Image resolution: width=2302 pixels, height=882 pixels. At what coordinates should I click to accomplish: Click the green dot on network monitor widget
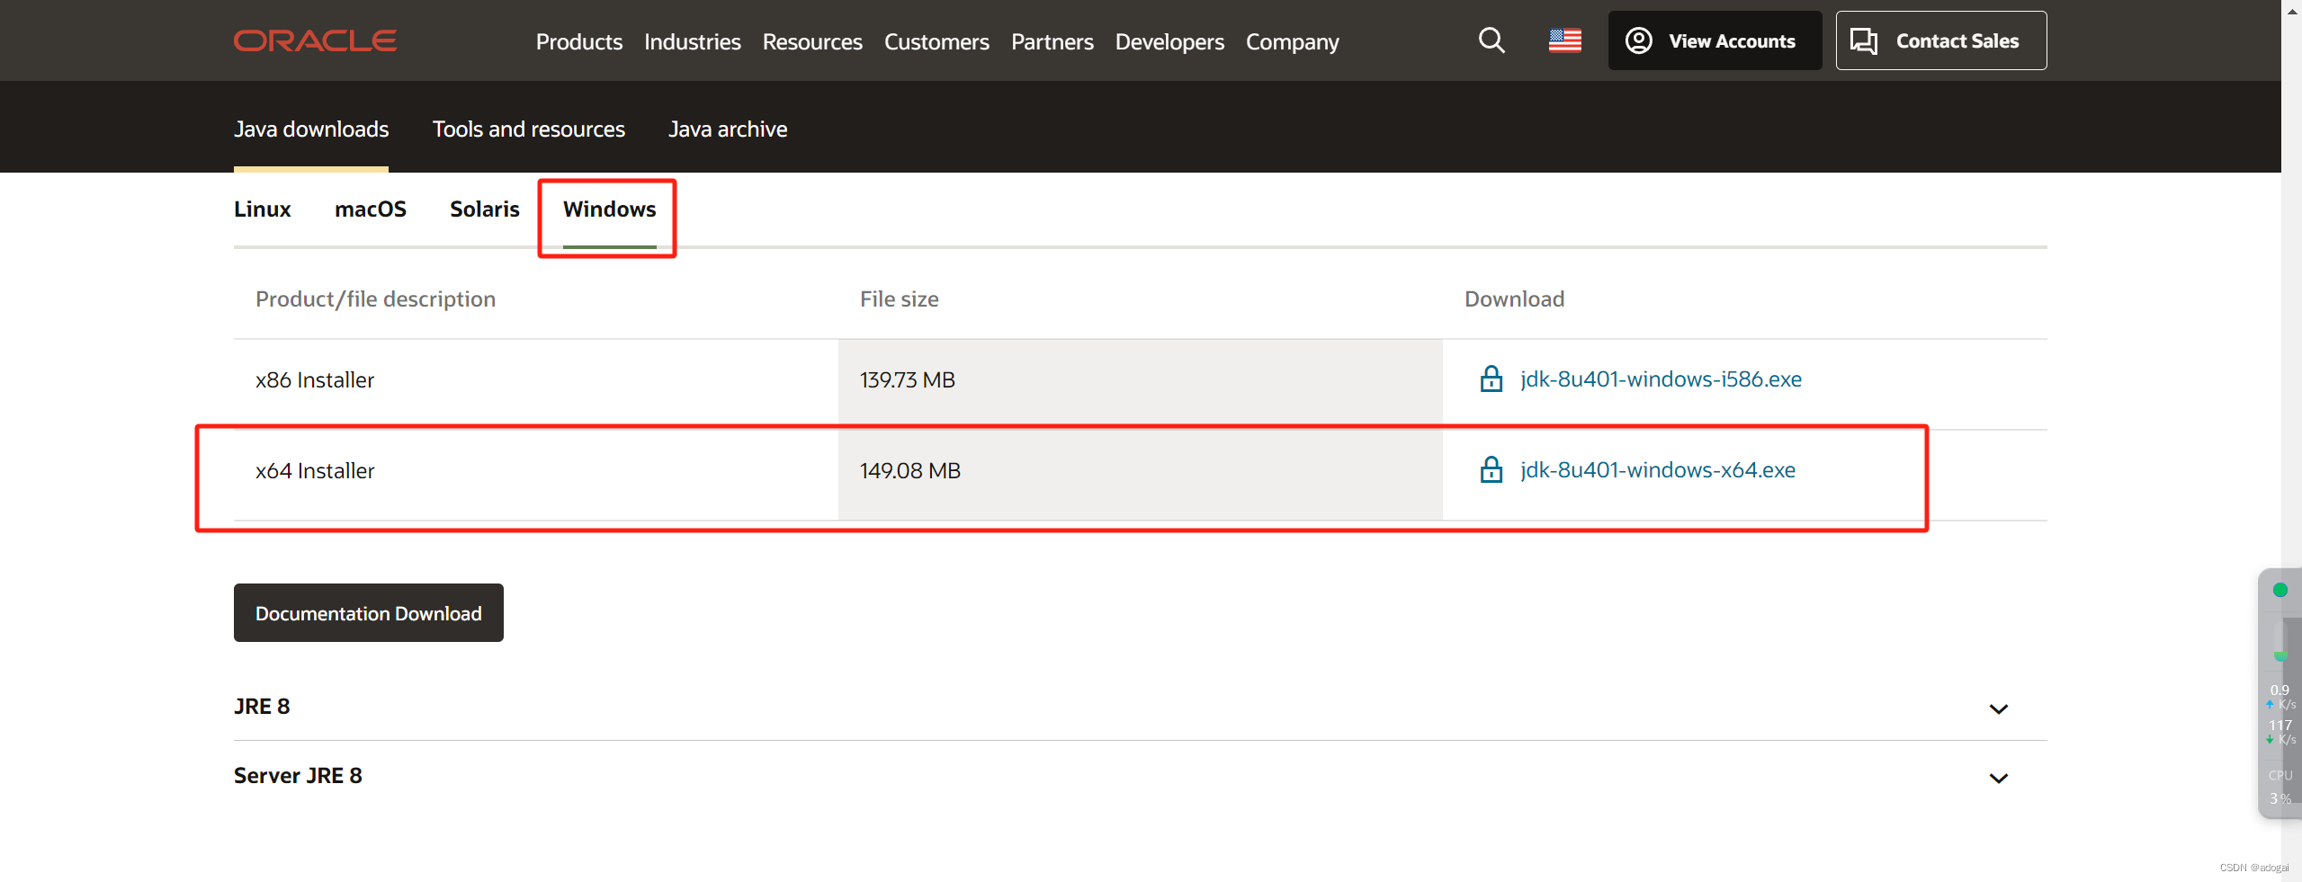coord(2280,590)
